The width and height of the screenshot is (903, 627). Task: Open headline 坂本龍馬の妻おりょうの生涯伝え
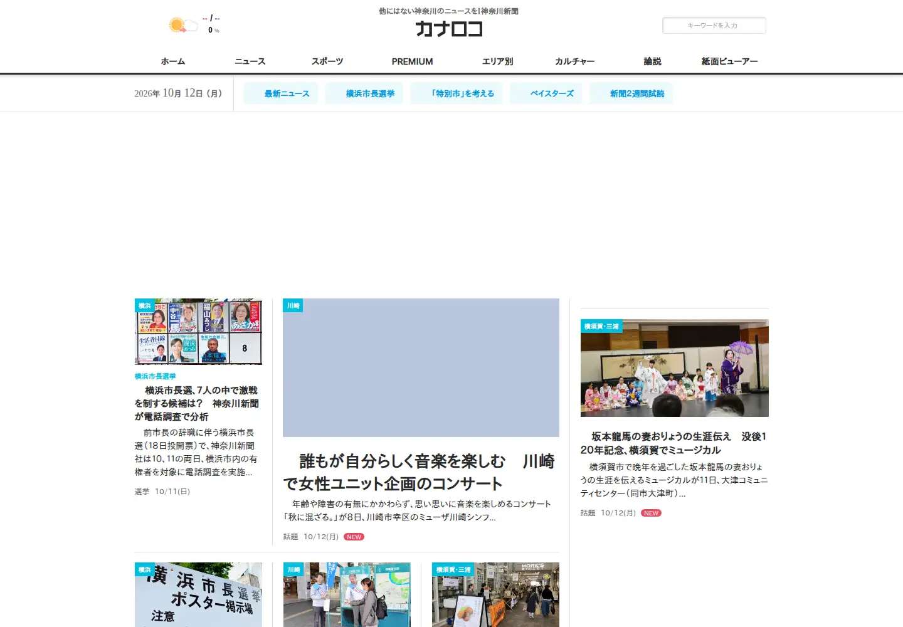(674, 443)
